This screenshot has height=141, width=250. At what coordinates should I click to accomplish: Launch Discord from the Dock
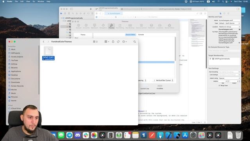(x=78, y=135)
